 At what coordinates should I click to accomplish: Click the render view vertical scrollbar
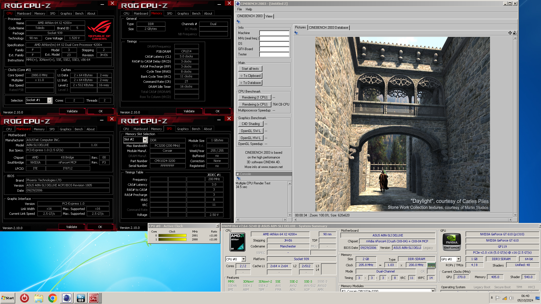coord(515,127)
